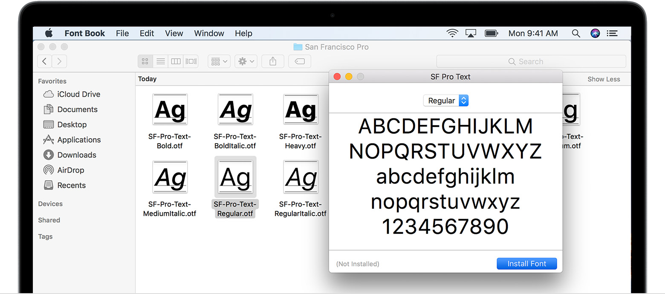Select gallery view in the toolbar
Image resolution: width=665 pixels, height=294 pixels.
pyautogui.click(x=191, y=61)
